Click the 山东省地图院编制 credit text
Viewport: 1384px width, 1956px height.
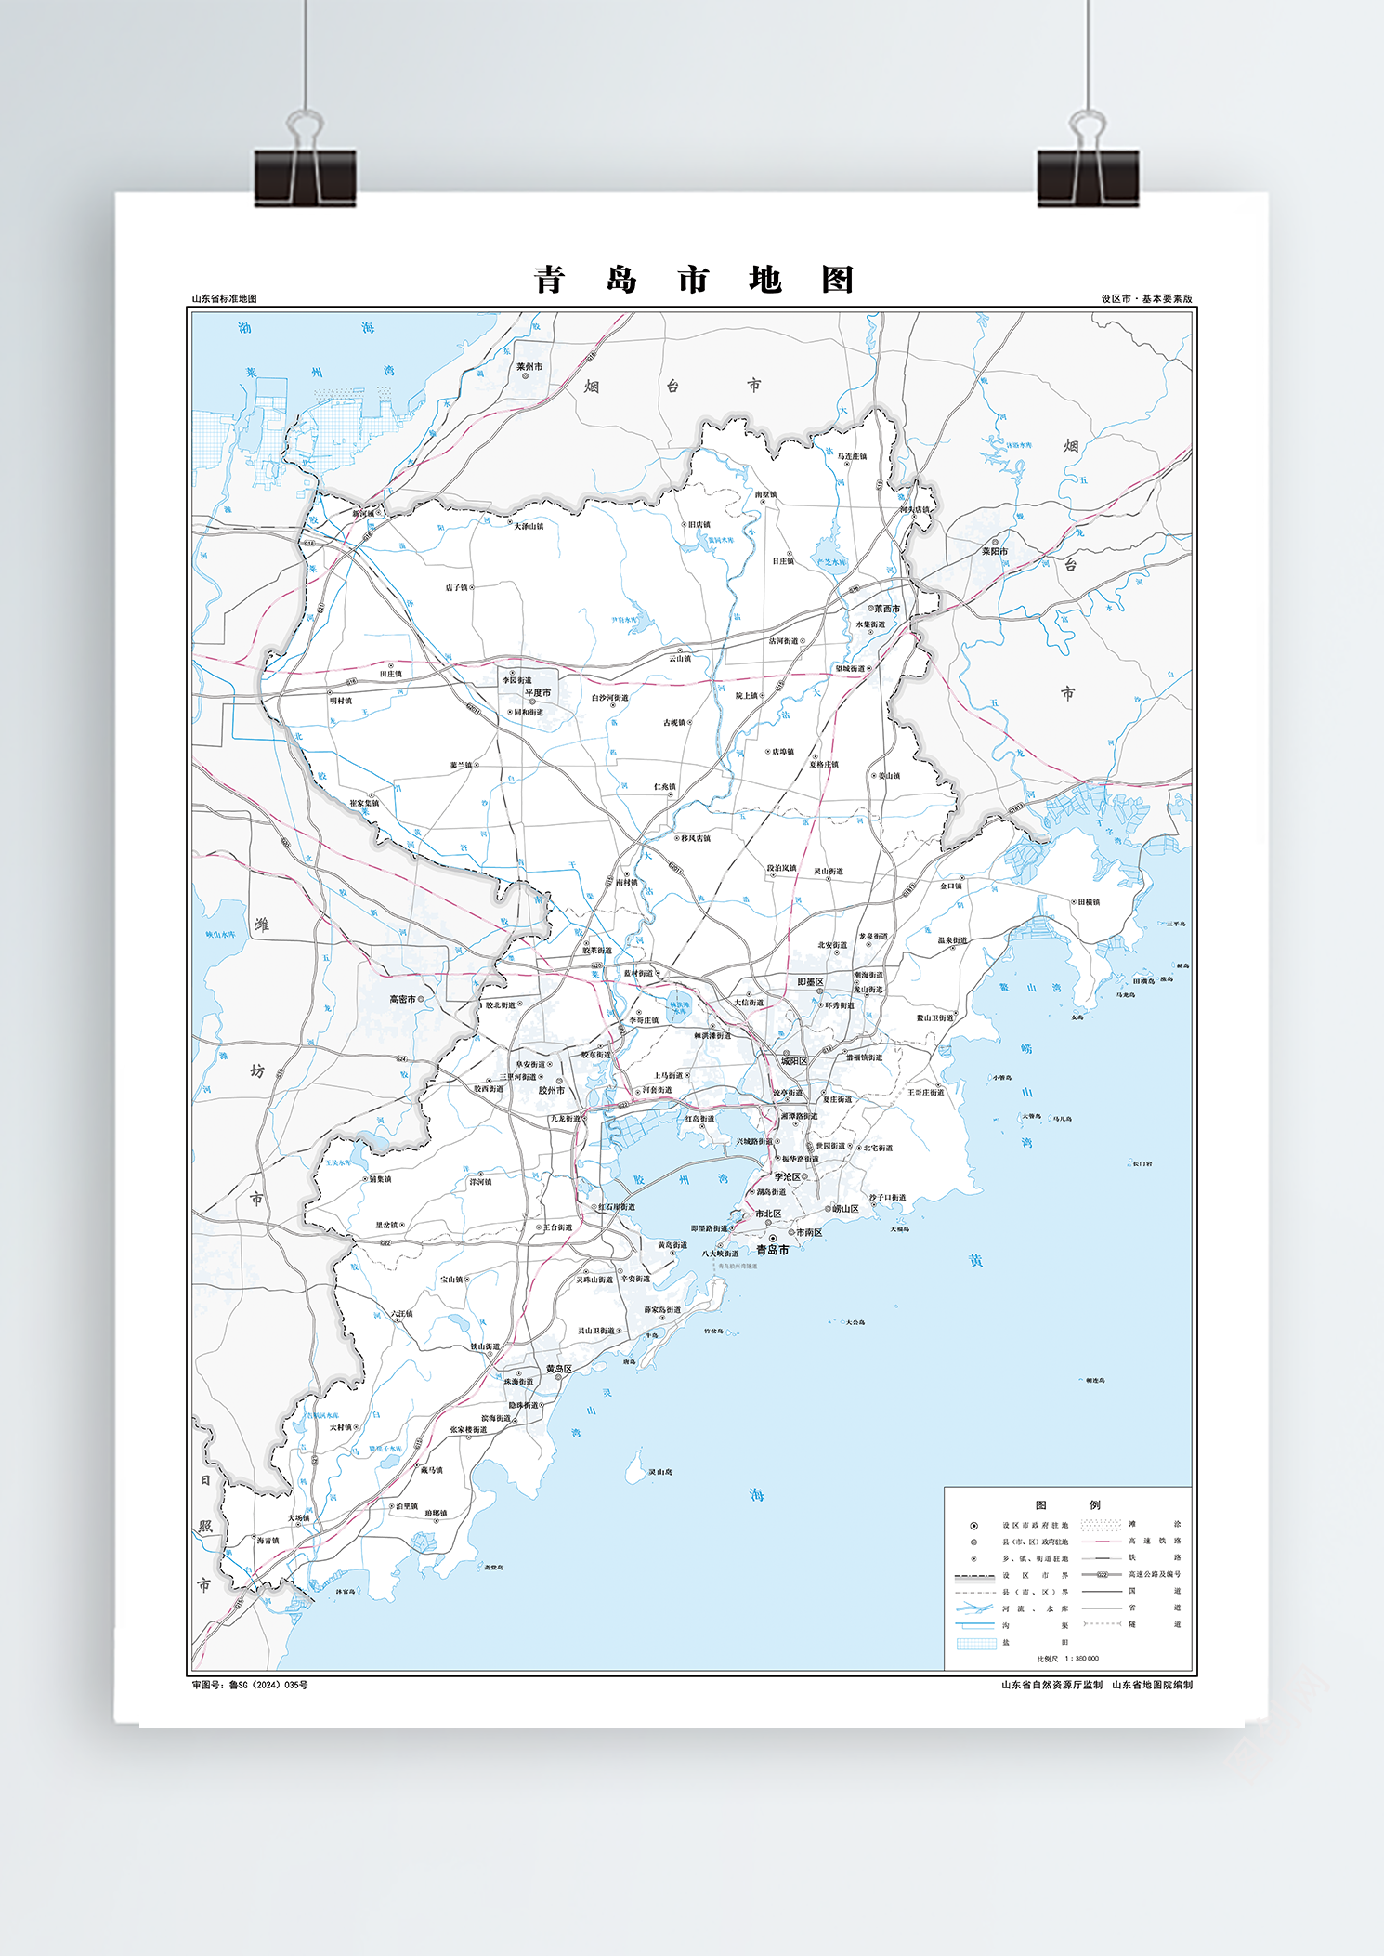click(x=1152, y=1685)
